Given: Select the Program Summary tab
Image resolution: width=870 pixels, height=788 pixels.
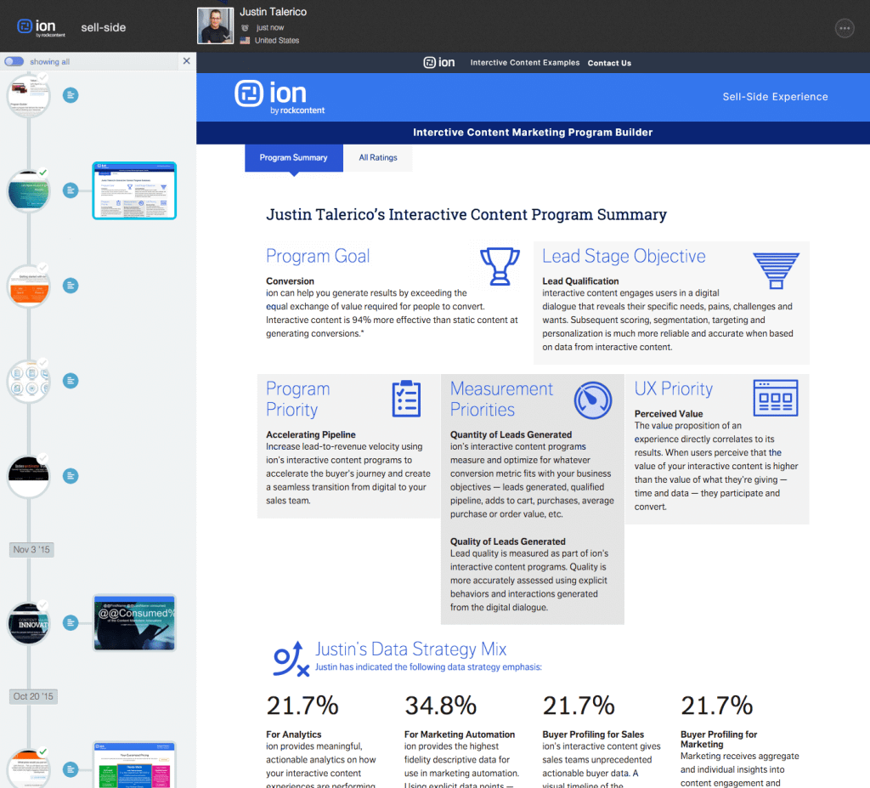Looking at the screenshot, I should [x=293, y=157].
